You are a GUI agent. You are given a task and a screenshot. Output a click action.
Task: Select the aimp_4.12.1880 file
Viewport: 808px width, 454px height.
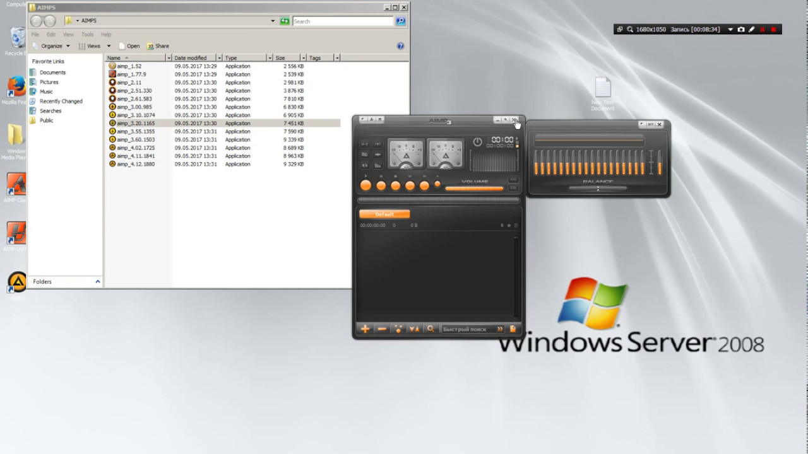131,164
